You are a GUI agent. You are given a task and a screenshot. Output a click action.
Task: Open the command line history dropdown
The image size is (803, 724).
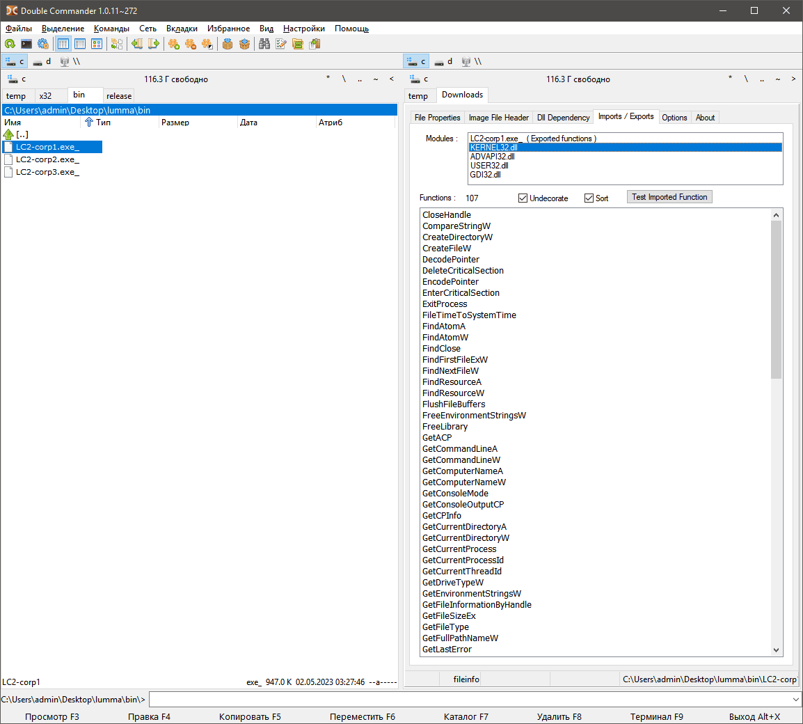point(795,699)
